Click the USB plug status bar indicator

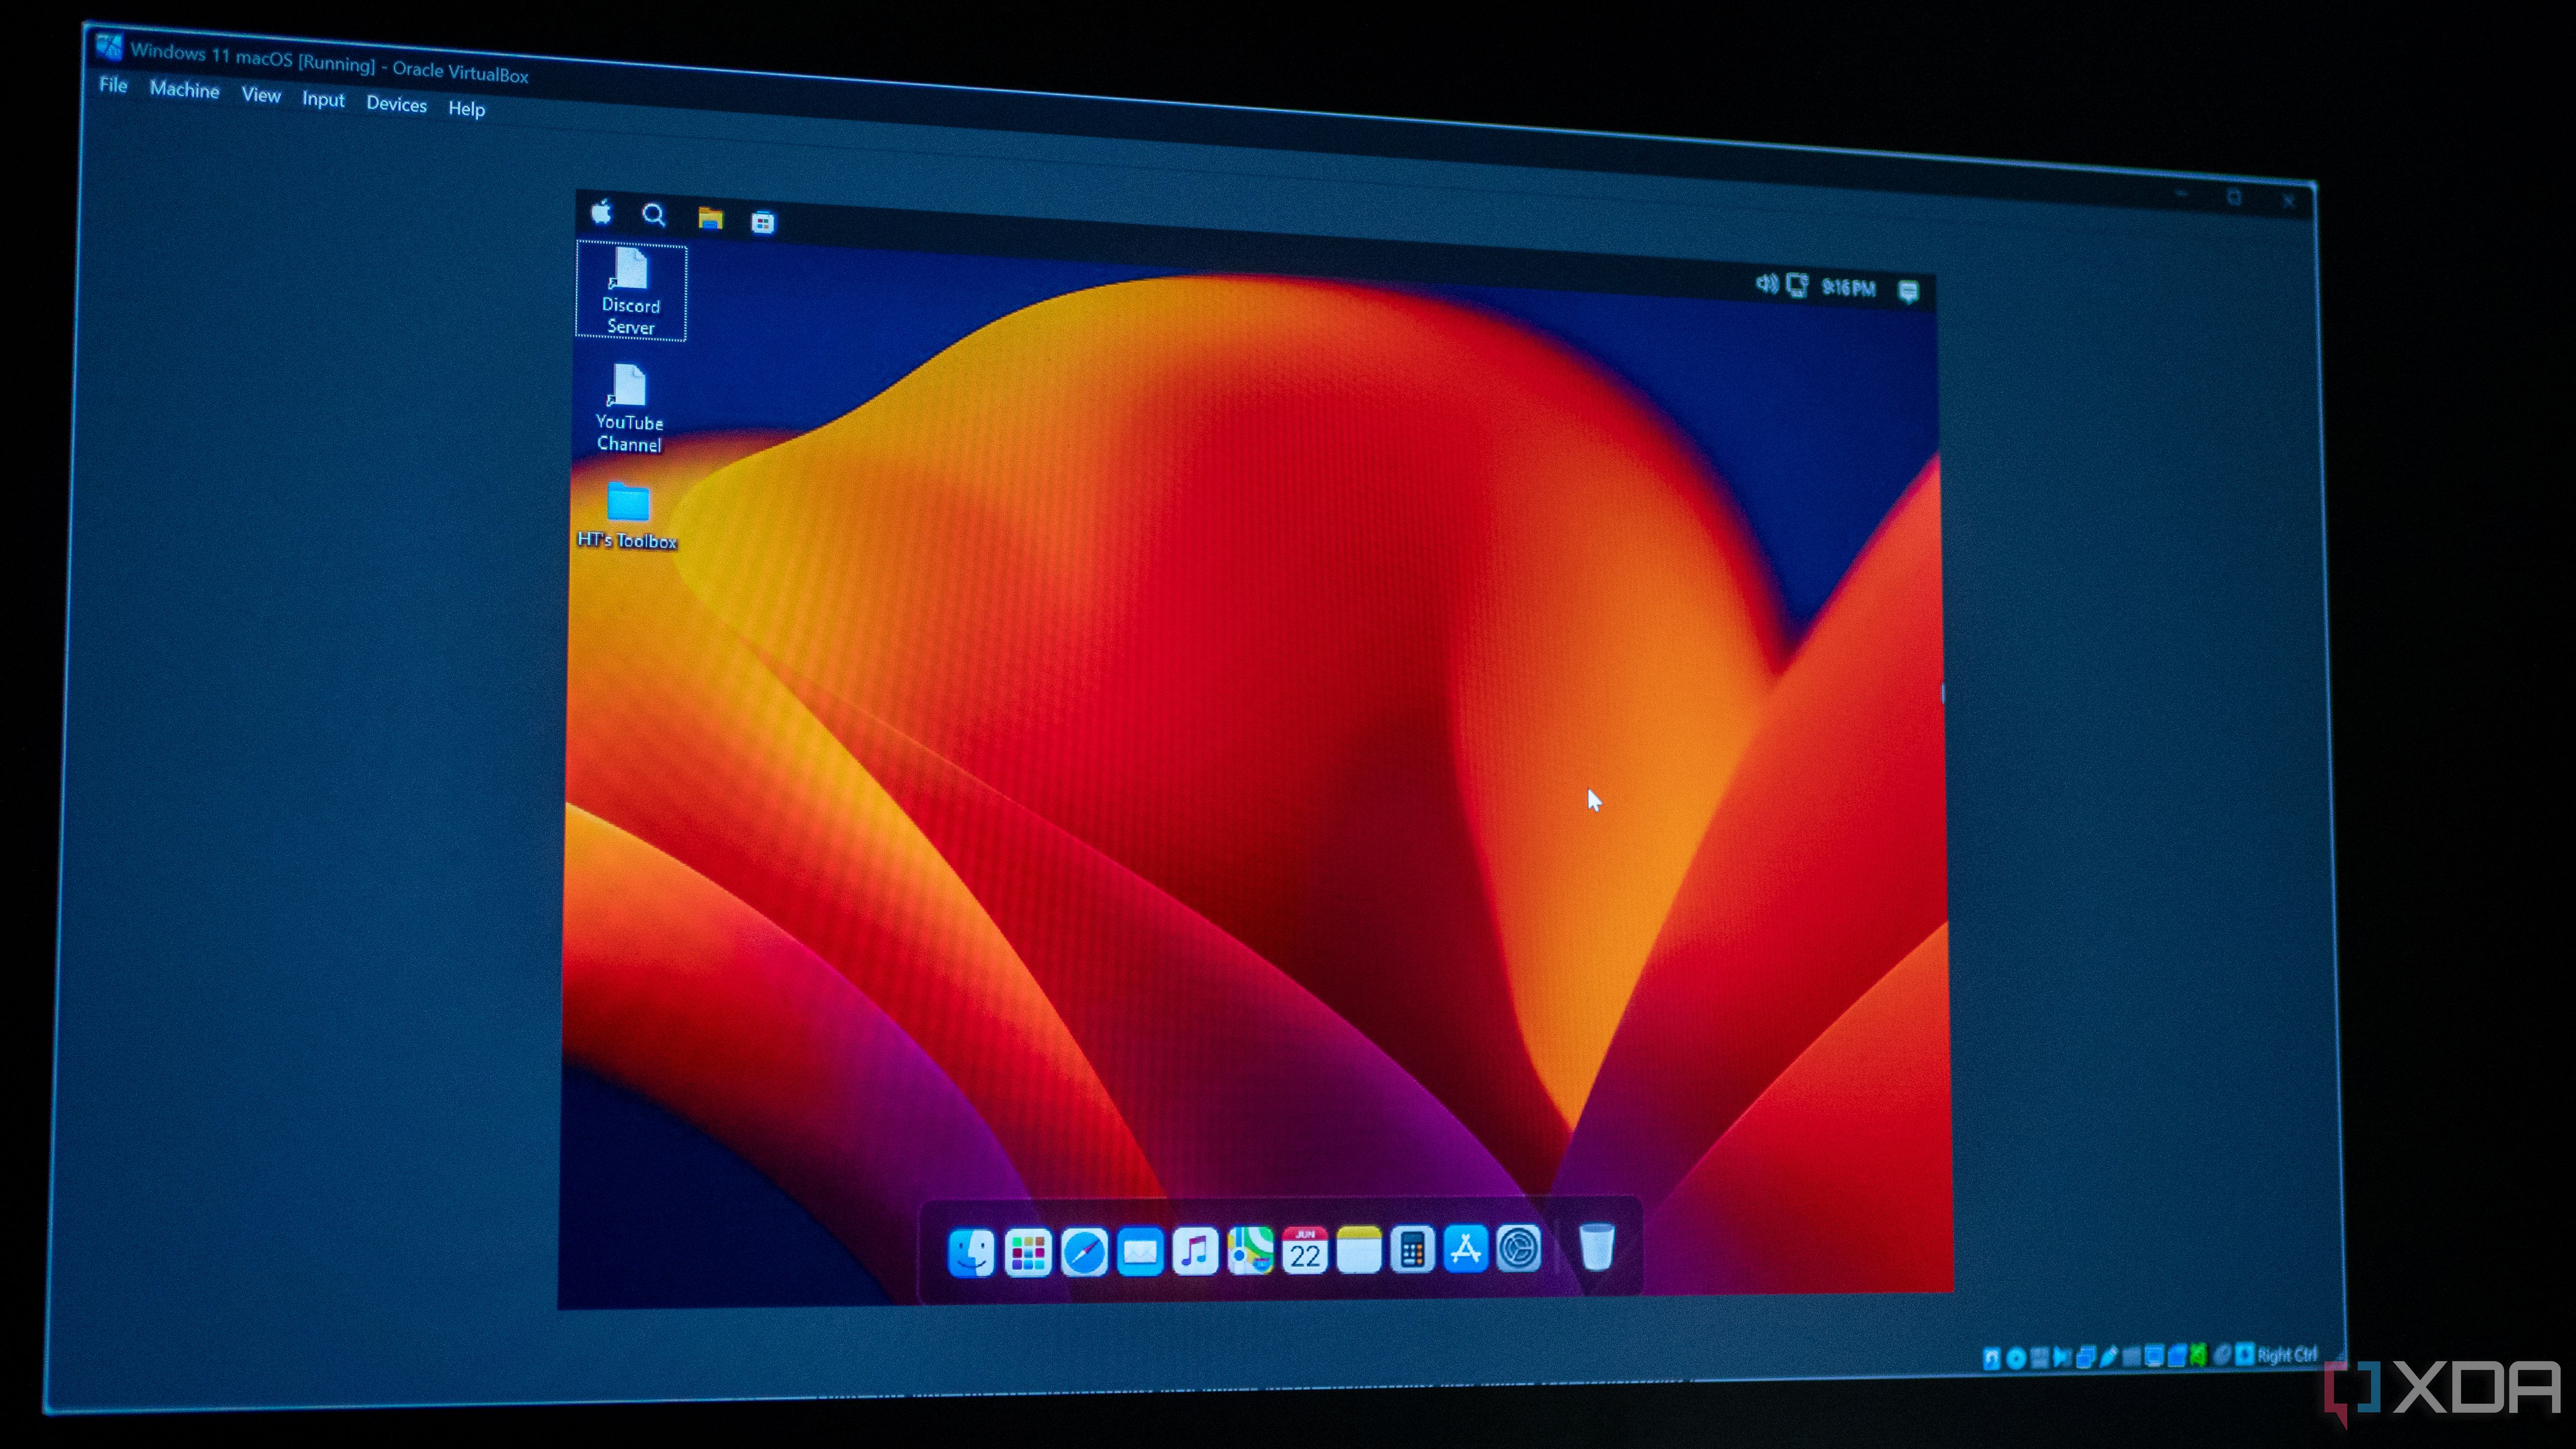click(2108, 1356)
